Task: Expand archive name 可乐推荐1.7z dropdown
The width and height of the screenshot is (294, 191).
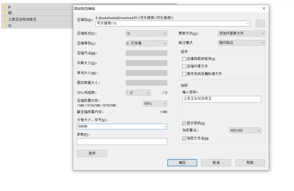Action: [x=247, y=24]
